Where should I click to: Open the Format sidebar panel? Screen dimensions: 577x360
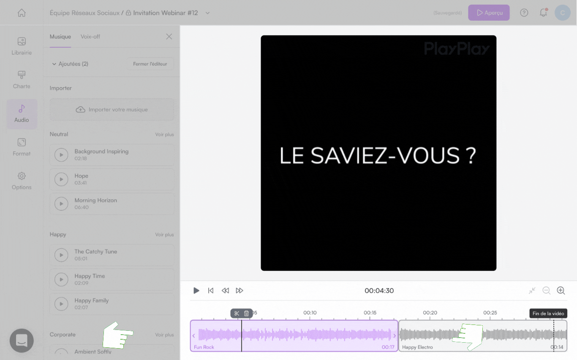tap(22, 147)
